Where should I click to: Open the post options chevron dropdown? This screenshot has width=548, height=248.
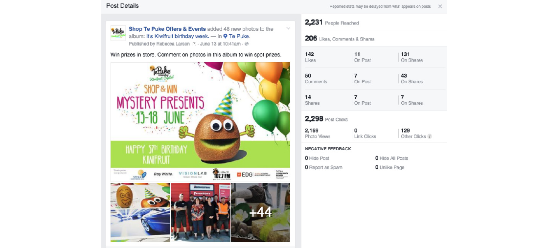[288, 28]
